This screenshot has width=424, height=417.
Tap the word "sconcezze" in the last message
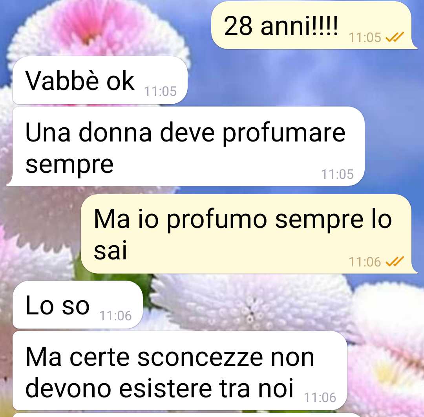point(200,358)
